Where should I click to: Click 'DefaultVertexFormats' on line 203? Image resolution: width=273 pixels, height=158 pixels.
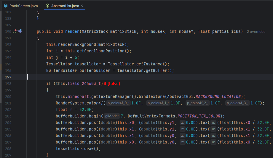(151, 116)
